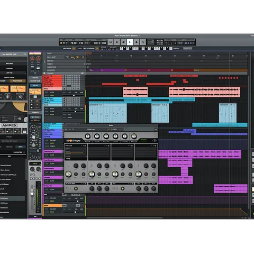Go to next preset in Shape window
254x254 pixels.
tap(73, 129)
